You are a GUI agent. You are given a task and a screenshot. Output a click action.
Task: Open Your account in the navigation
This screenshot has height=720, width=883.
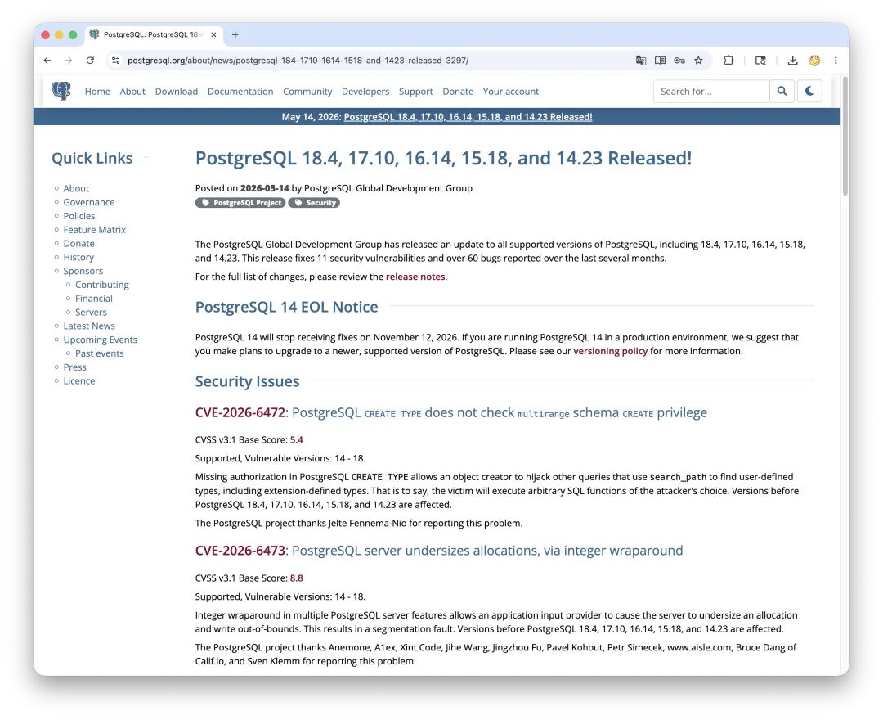point(511,92)
